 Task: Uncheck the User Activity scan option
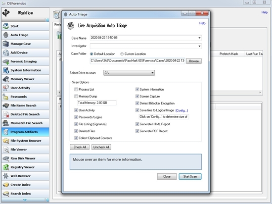coord(76,110)
